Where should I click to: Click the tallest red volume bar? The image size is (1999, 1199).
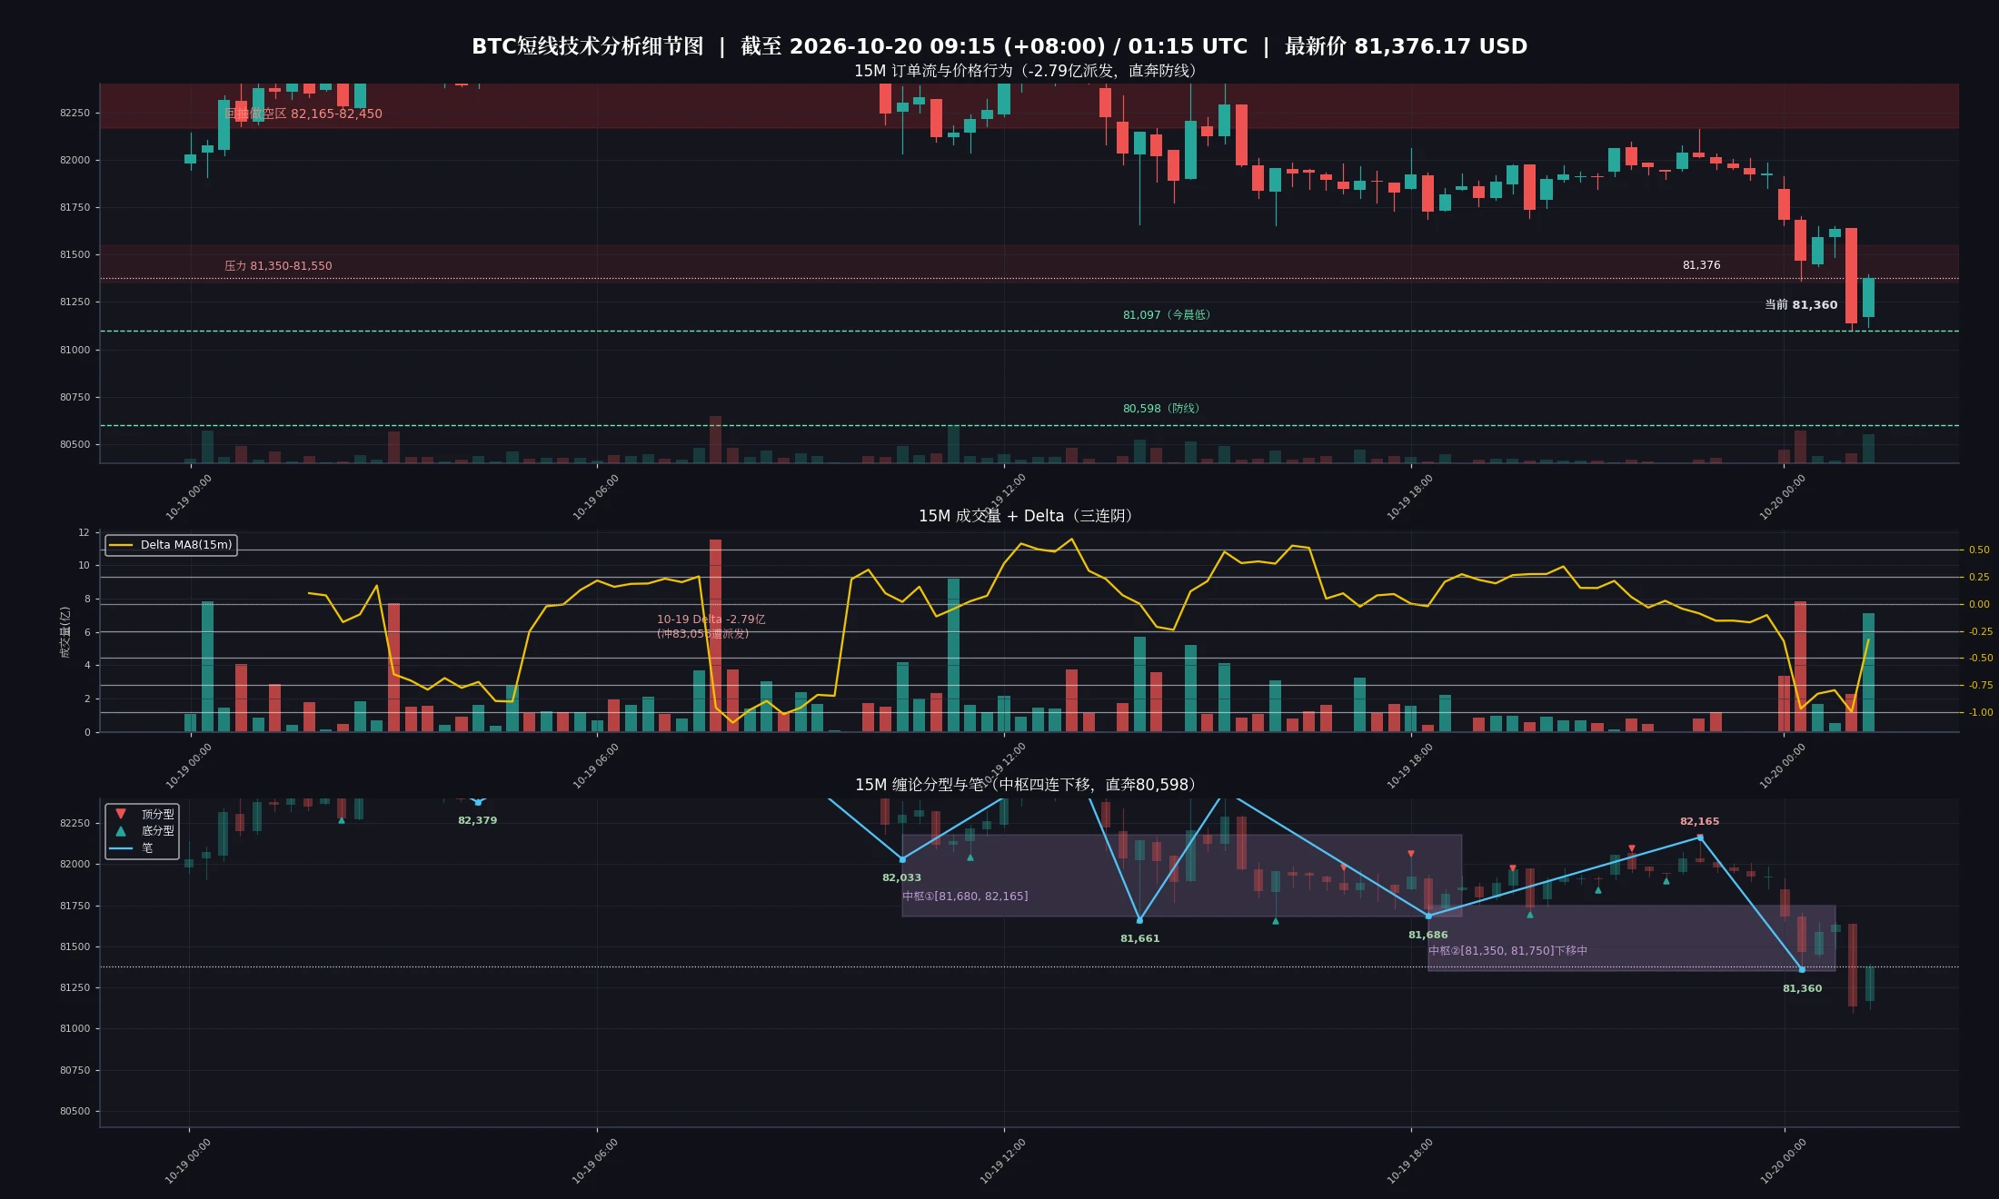[x=715, y=635]
